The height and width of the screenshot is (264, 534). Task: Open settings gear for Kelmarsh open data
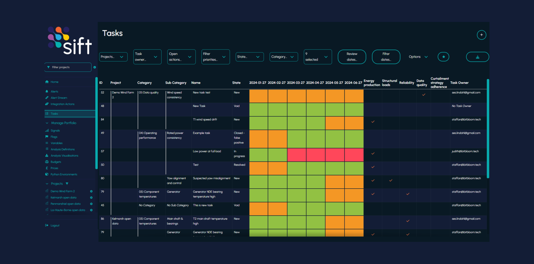(x=91, y=197)
